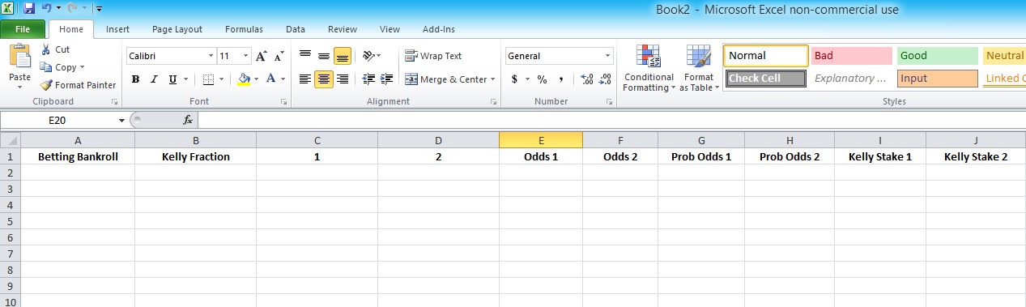Click the Merge & Center button

pyautogui.click(x=450, y=79)
